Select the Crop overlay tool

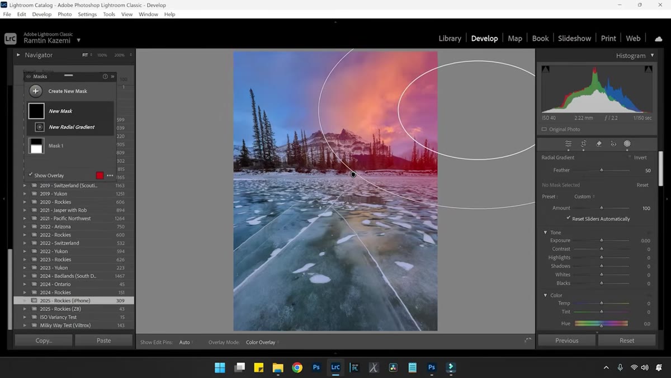(x=583, y=144)
